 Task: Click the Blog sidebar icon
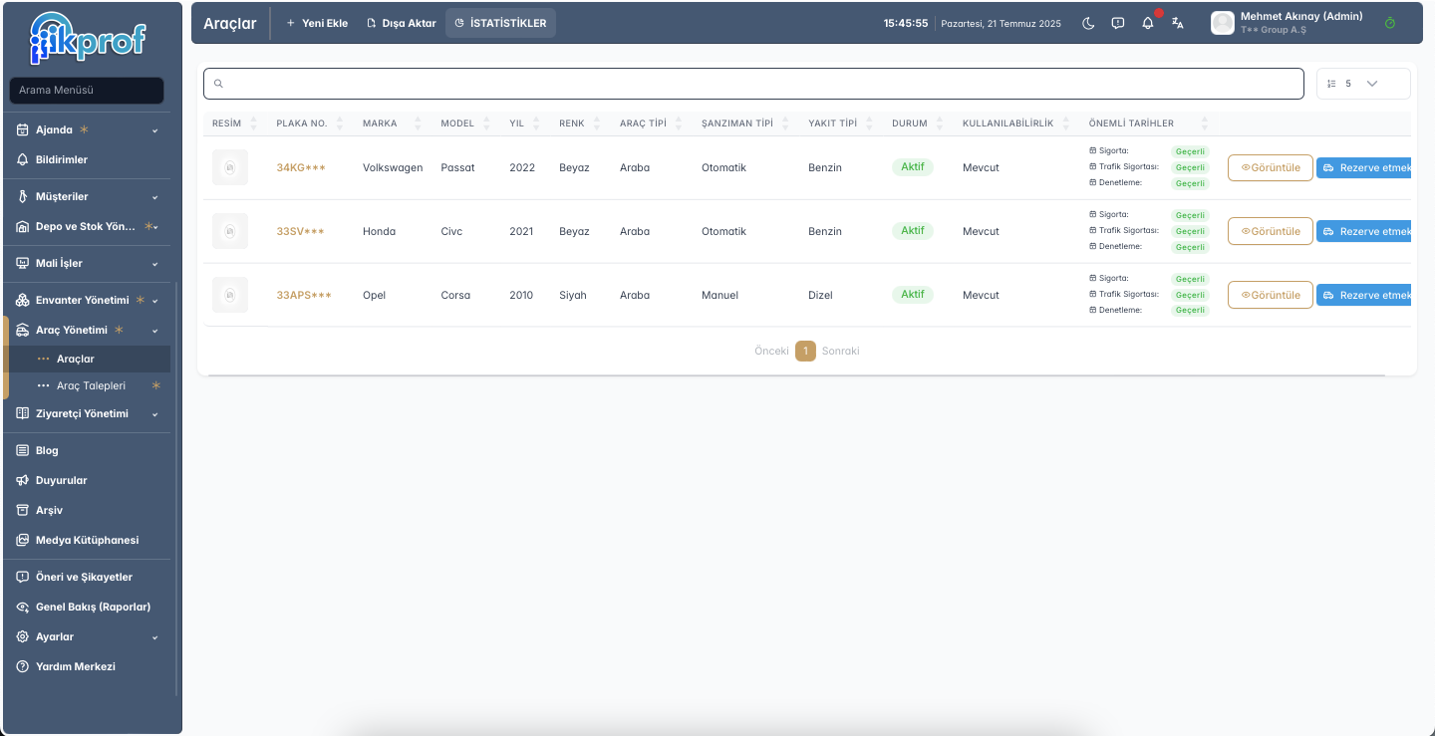23,450
